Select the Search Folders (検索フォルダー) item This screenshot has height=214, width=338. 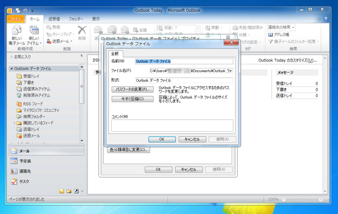34,116
